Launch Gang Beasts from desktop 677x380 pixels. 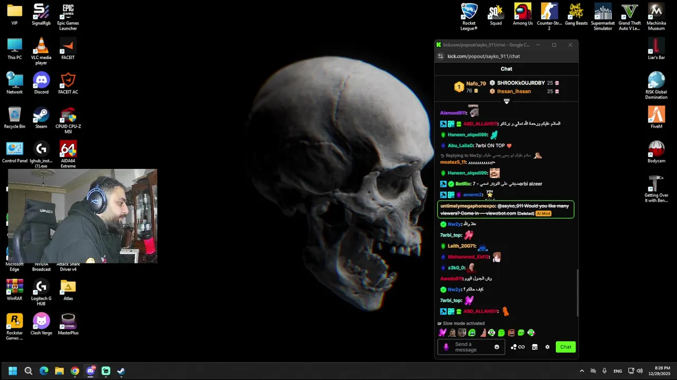click(576, 14)
